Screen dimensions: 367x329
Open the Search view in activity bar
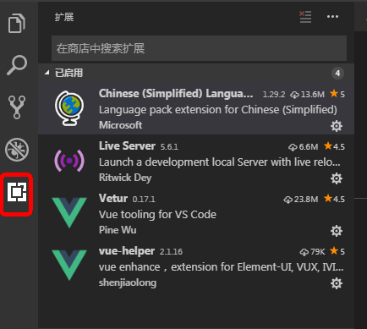point(17,65)
